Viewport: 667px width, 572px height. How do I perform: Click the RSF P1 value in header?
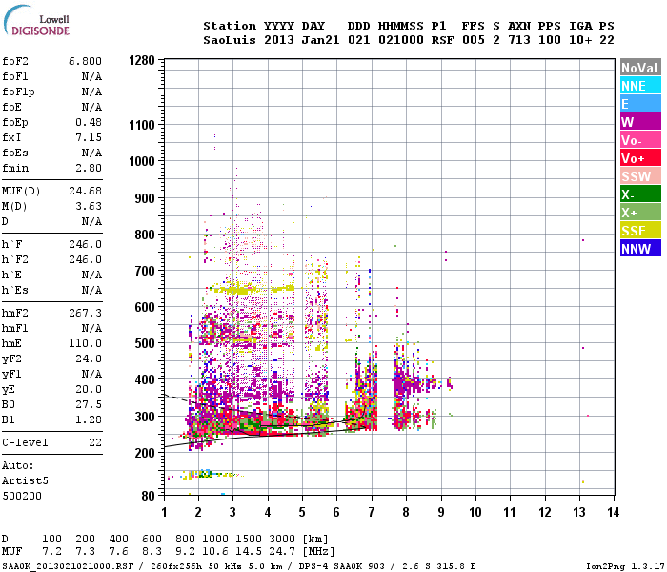click(442, 40)
